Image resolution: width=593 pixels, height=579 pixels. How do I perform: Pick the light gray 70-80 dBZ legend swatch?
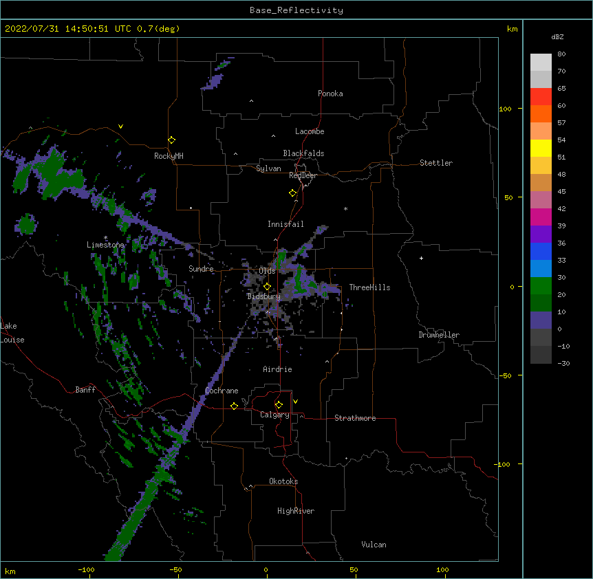tap(541, 63)
